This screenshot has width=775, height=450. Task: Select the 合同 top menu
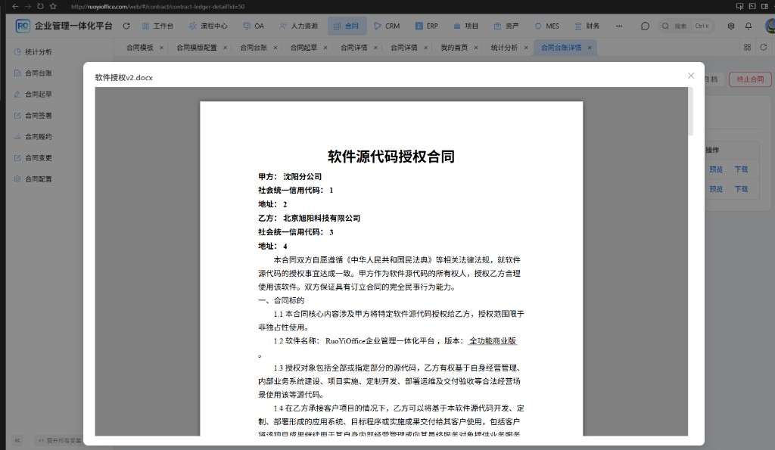(347, 26)
